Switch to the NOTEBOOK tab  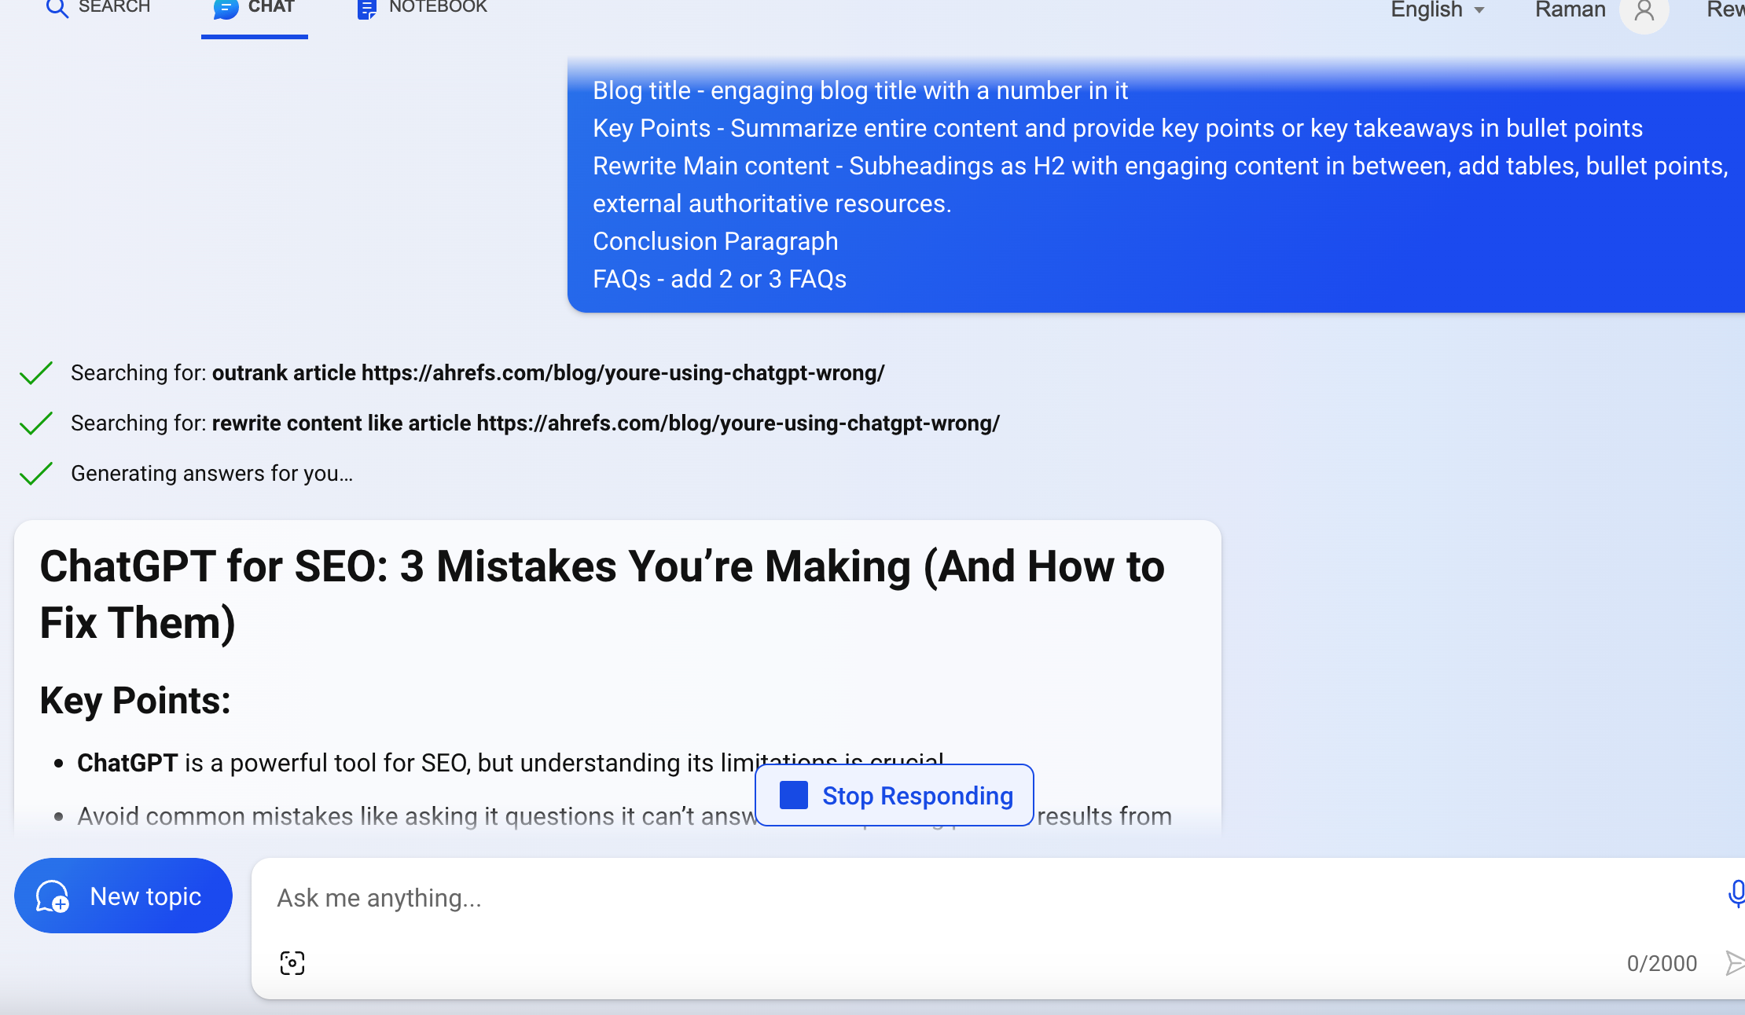tap(437, 7)
